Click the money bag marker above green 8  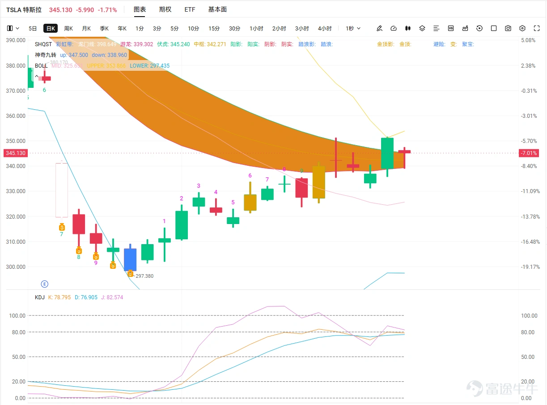click(79, 250)
